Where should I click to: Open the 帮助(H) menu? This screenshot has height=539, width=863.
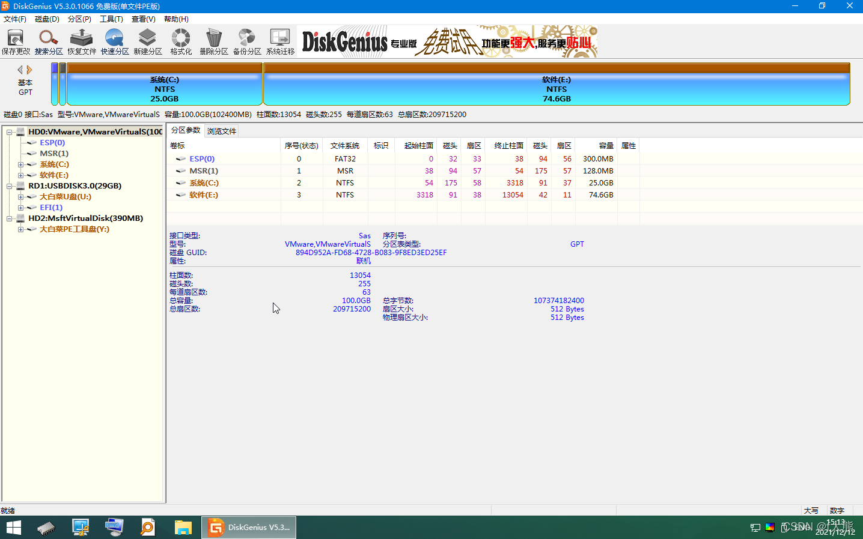point(176,19)
